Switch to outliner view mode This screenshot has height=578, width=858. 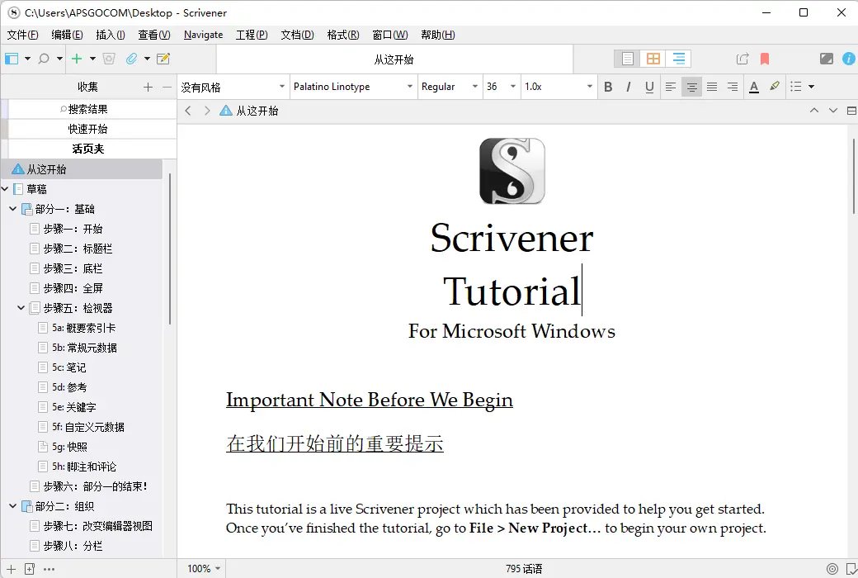click(678, 59)
